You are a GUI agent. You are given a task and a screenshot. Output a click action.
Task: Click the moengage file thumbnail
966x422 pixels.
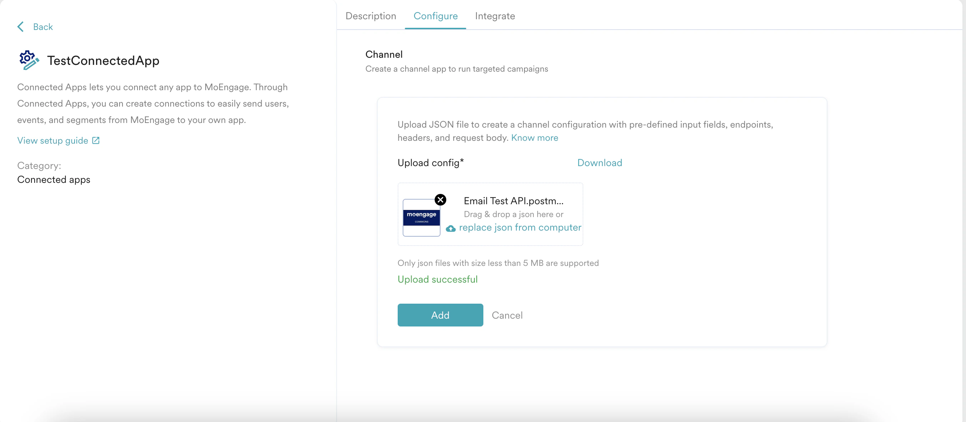tap(421, 217)
